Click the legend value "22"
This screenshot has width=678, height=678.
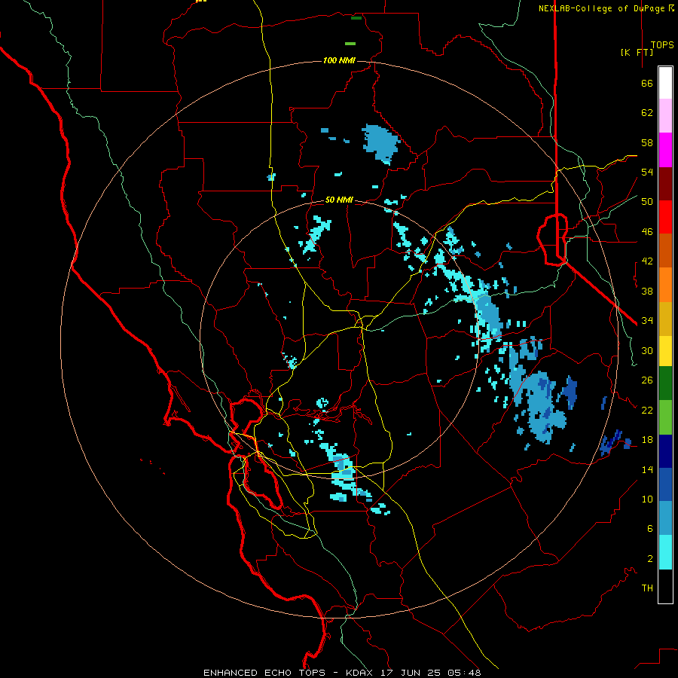647,411
